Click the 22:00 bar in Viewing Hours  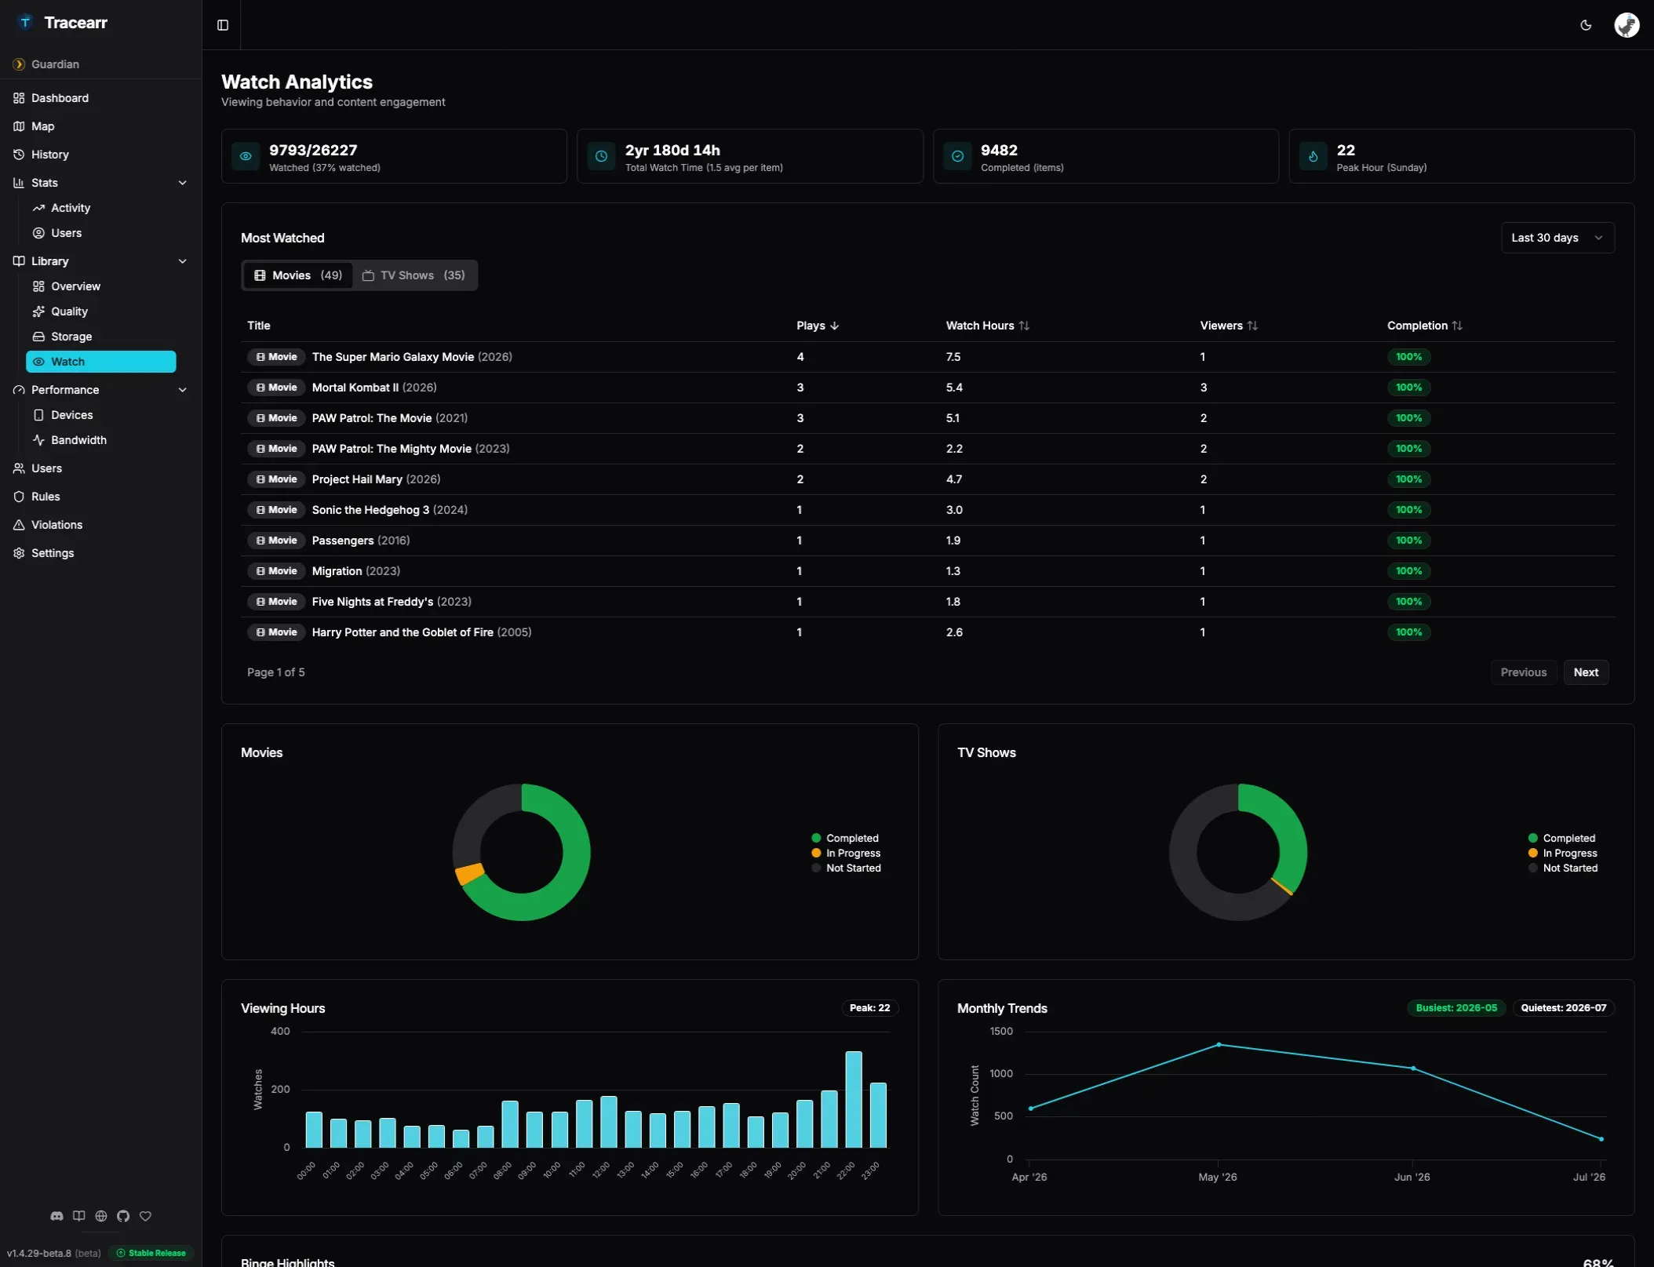(x=854, y=1099)
